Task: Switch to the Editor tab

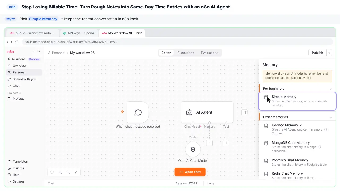Action: tap(166, 53)
